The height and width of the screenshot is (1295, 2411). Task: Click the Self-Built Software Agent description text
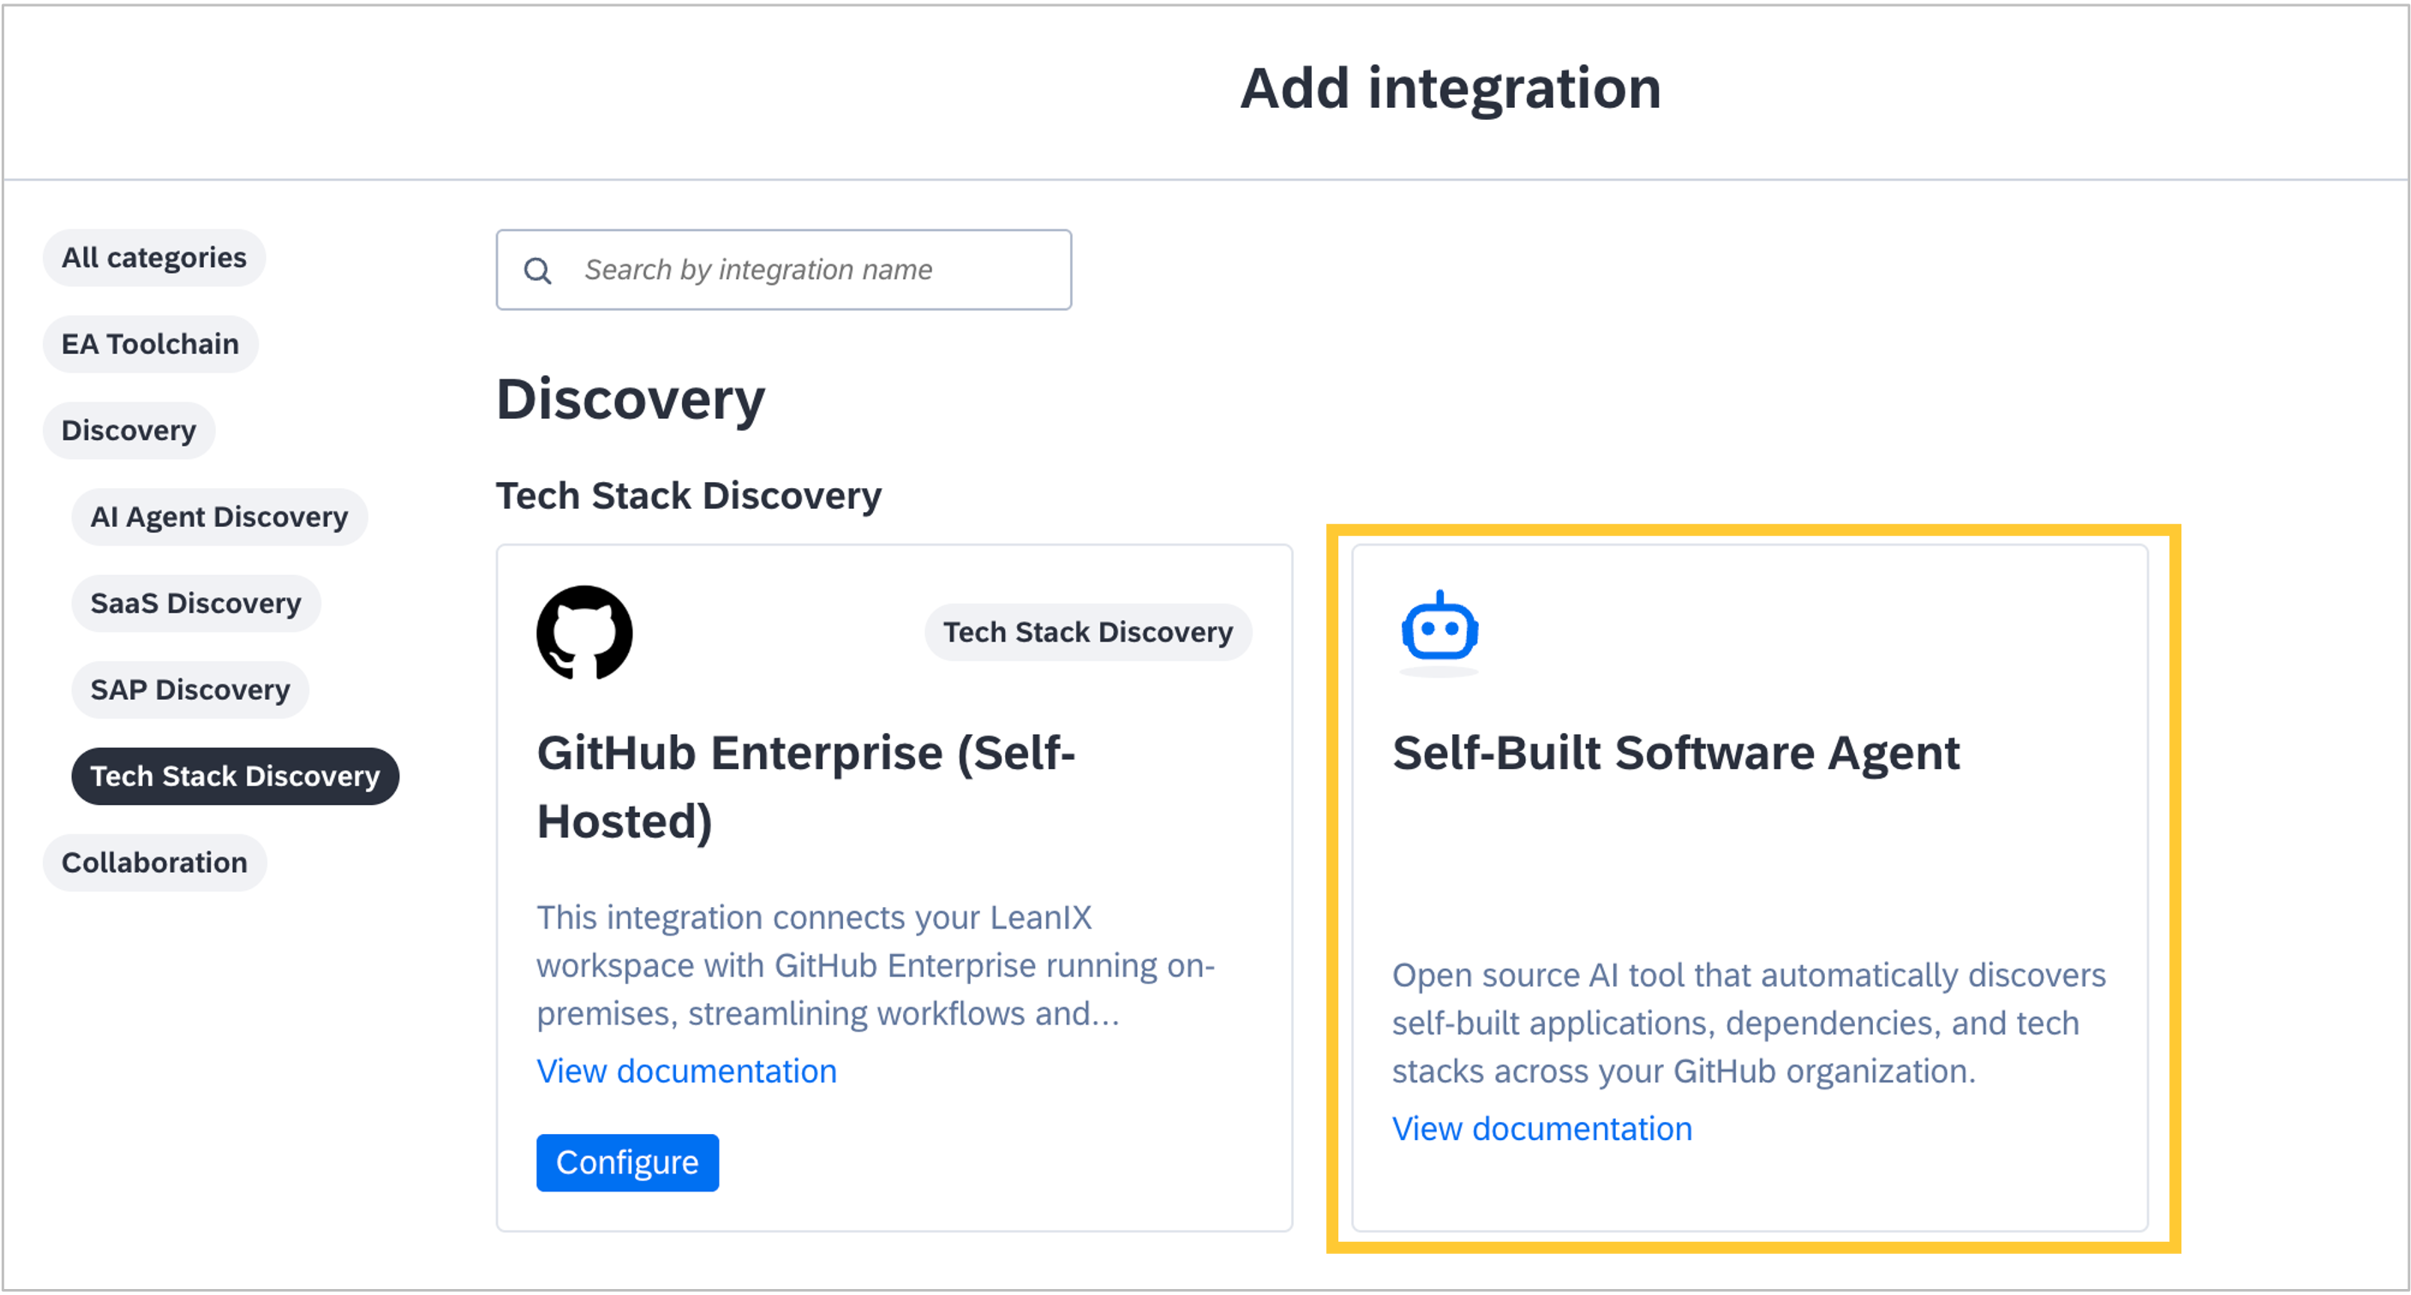coord(1749,1023)
